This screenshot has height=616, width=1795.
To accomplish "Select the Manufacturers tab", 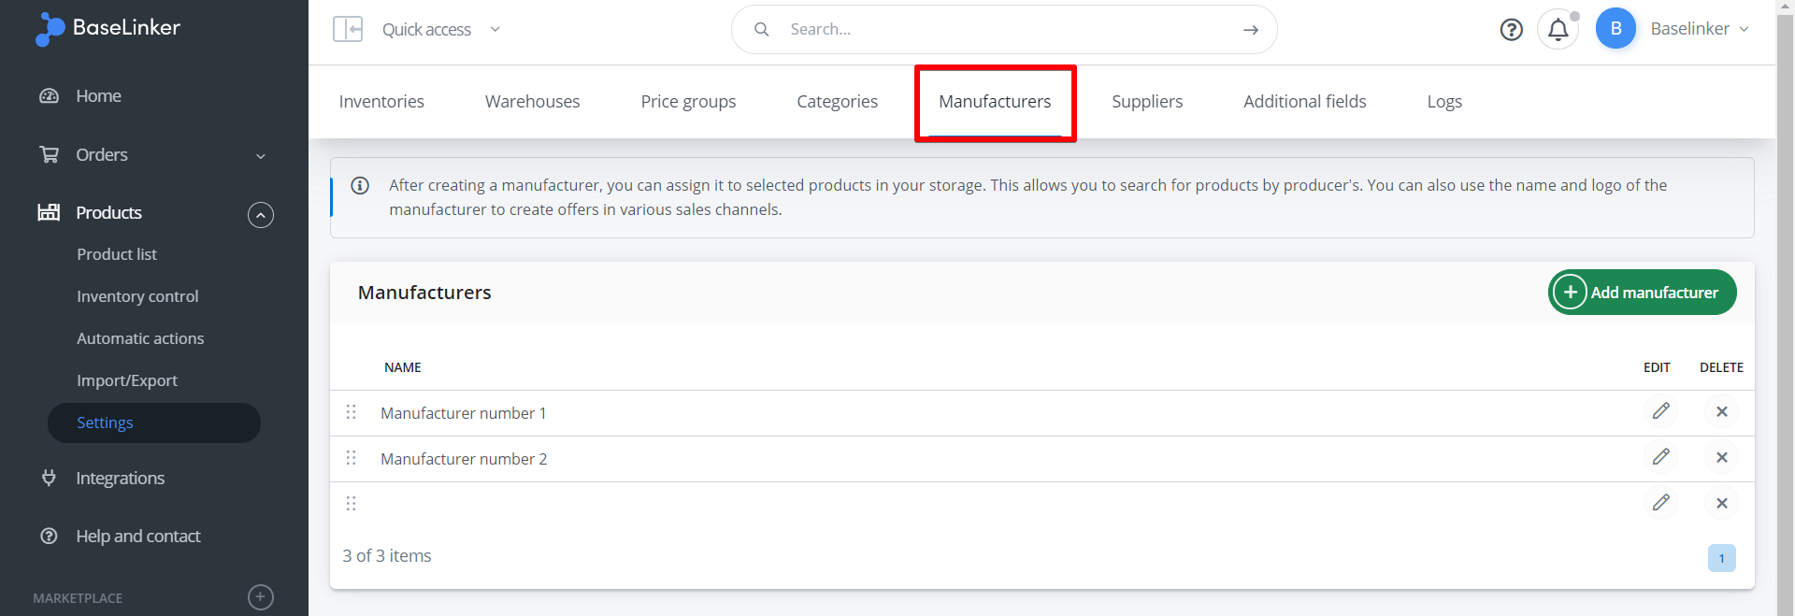I will tap(995, 101).
